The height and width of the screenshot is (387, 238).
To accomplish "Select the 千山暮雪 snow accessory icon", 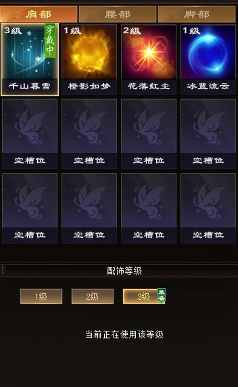I will point(30,60).
